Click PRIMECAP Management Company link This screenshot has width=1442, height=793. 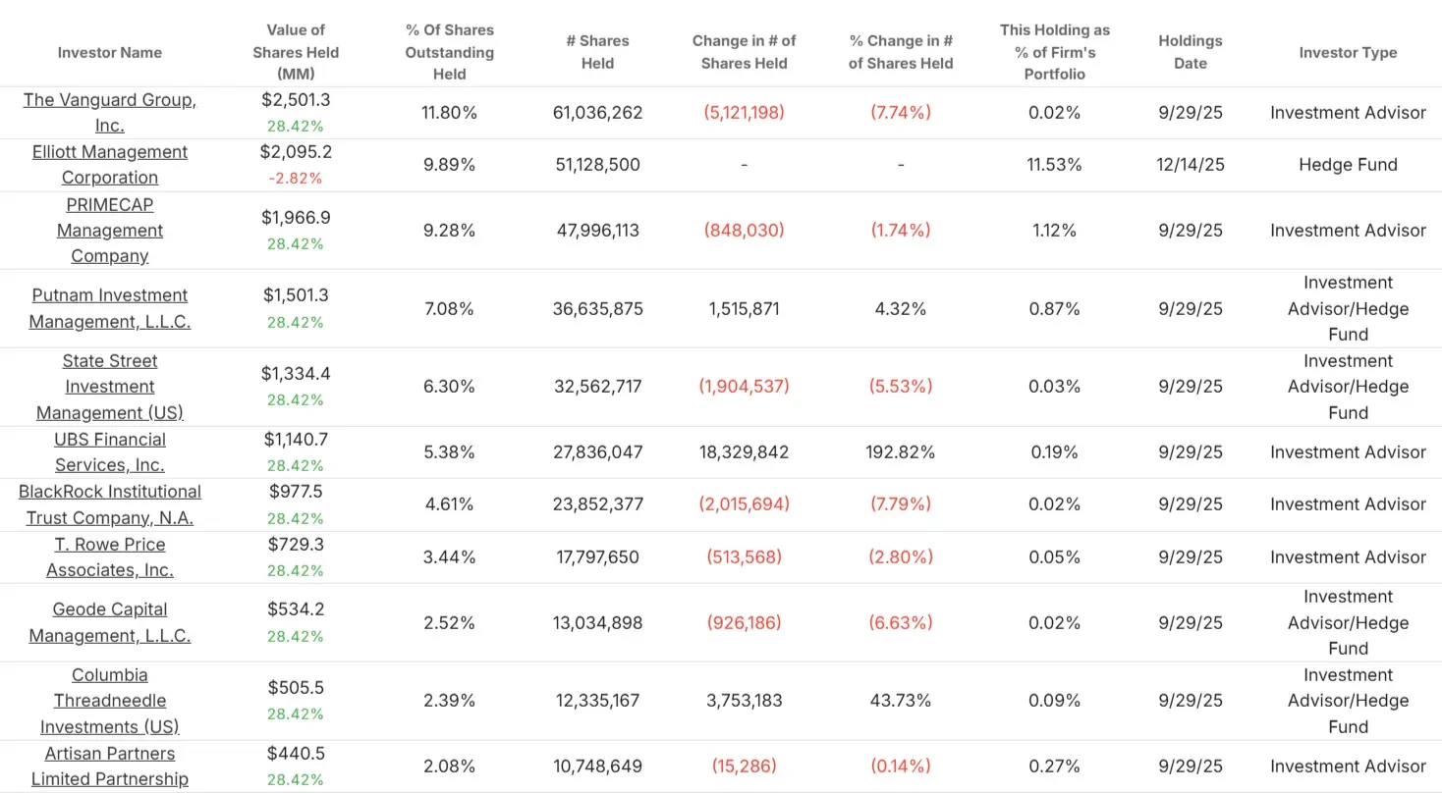point(109,230)
